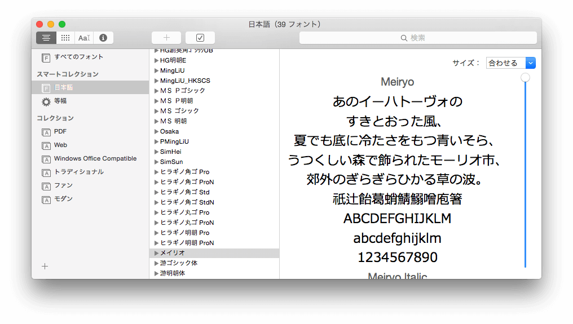Click the search field

coord(418,38)
